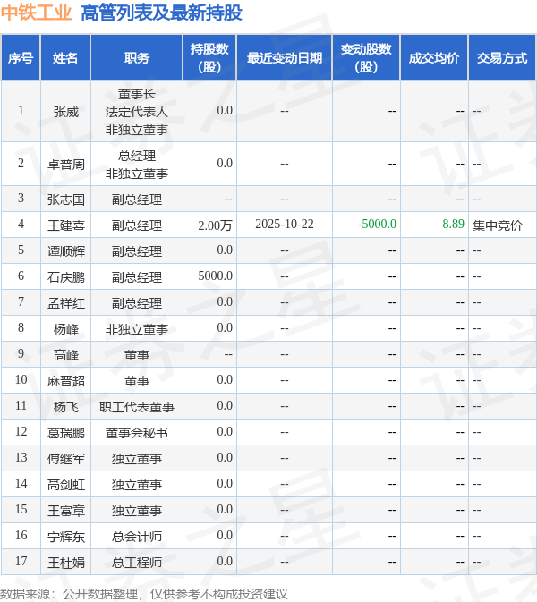Image resolution: width=537 pixels, height=602 pixels.
Task: Click the 最近变动日期 column header
Action: click(x=285, y=58)
